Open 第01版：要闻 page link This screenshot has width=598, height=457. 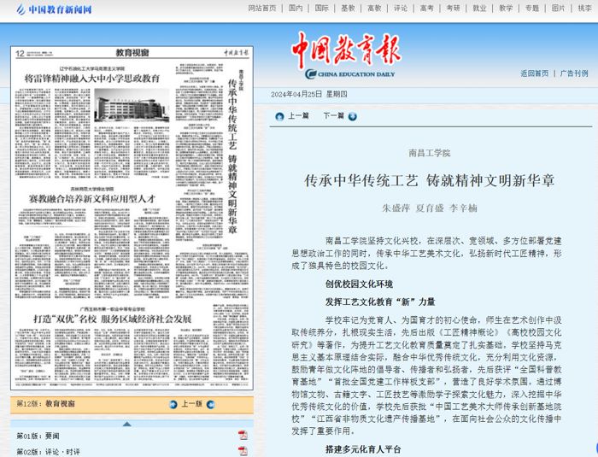pos(38,436)
